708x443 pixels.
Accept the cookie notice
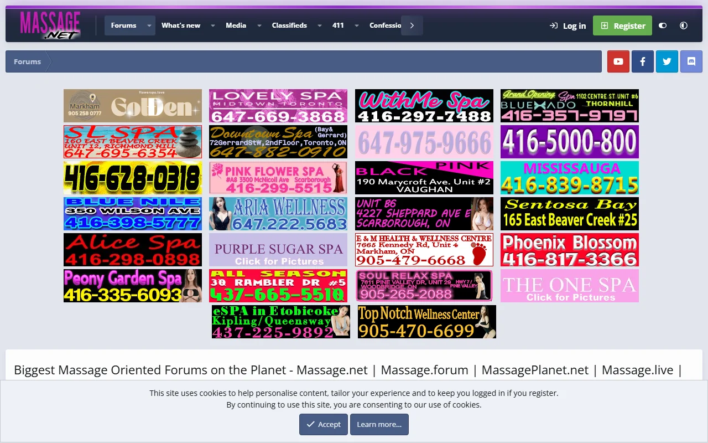[323, 424]
